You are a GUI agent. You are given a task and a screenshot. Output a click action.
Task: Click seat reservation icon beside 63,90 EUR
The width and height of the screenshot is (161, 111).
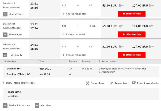pyautogui.click(x=121, y=6)
